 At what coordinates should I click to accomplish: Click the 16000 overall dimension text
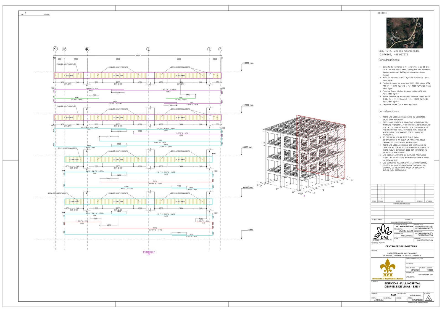tap(138, 55)
